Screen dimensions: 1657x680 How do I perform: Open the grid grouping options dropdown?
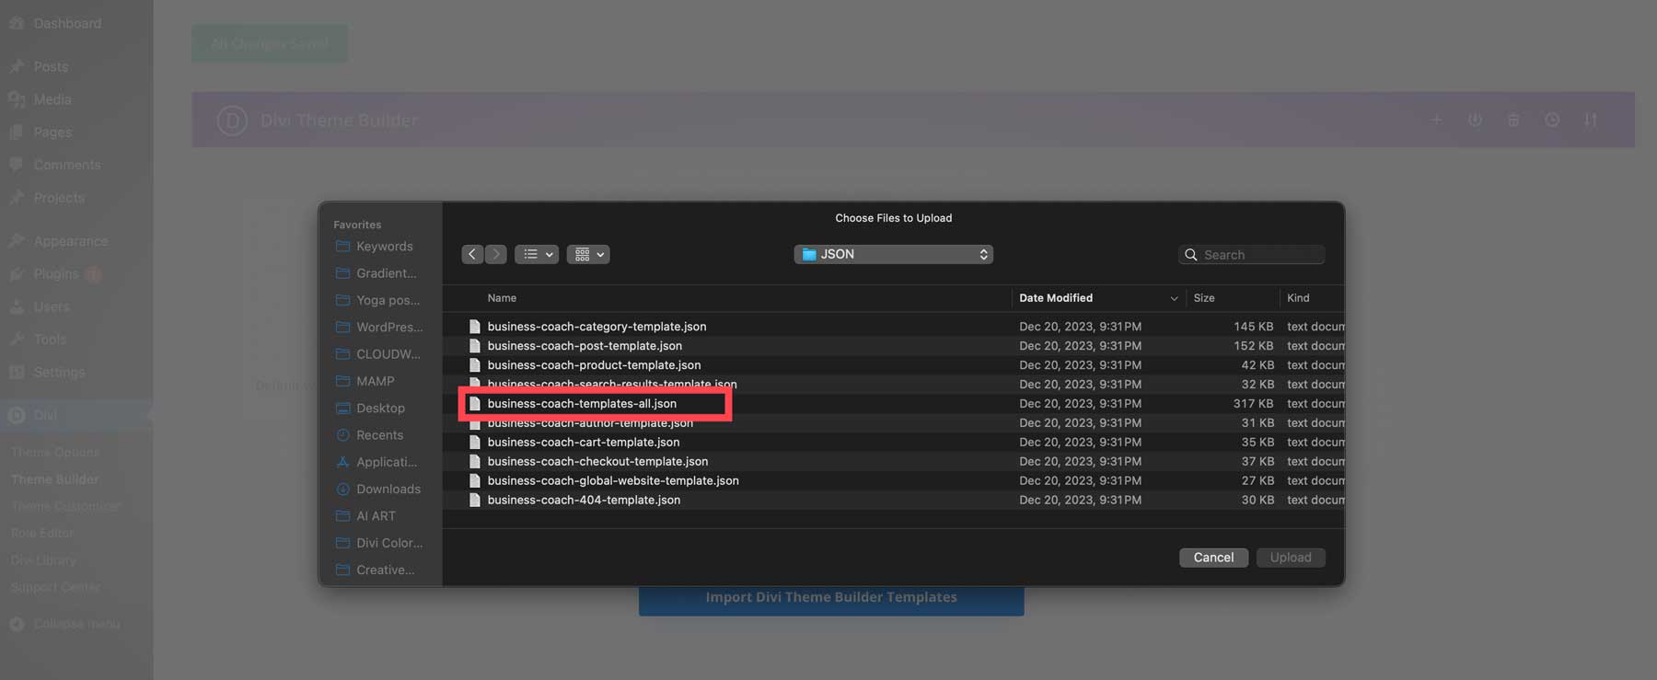588,254
